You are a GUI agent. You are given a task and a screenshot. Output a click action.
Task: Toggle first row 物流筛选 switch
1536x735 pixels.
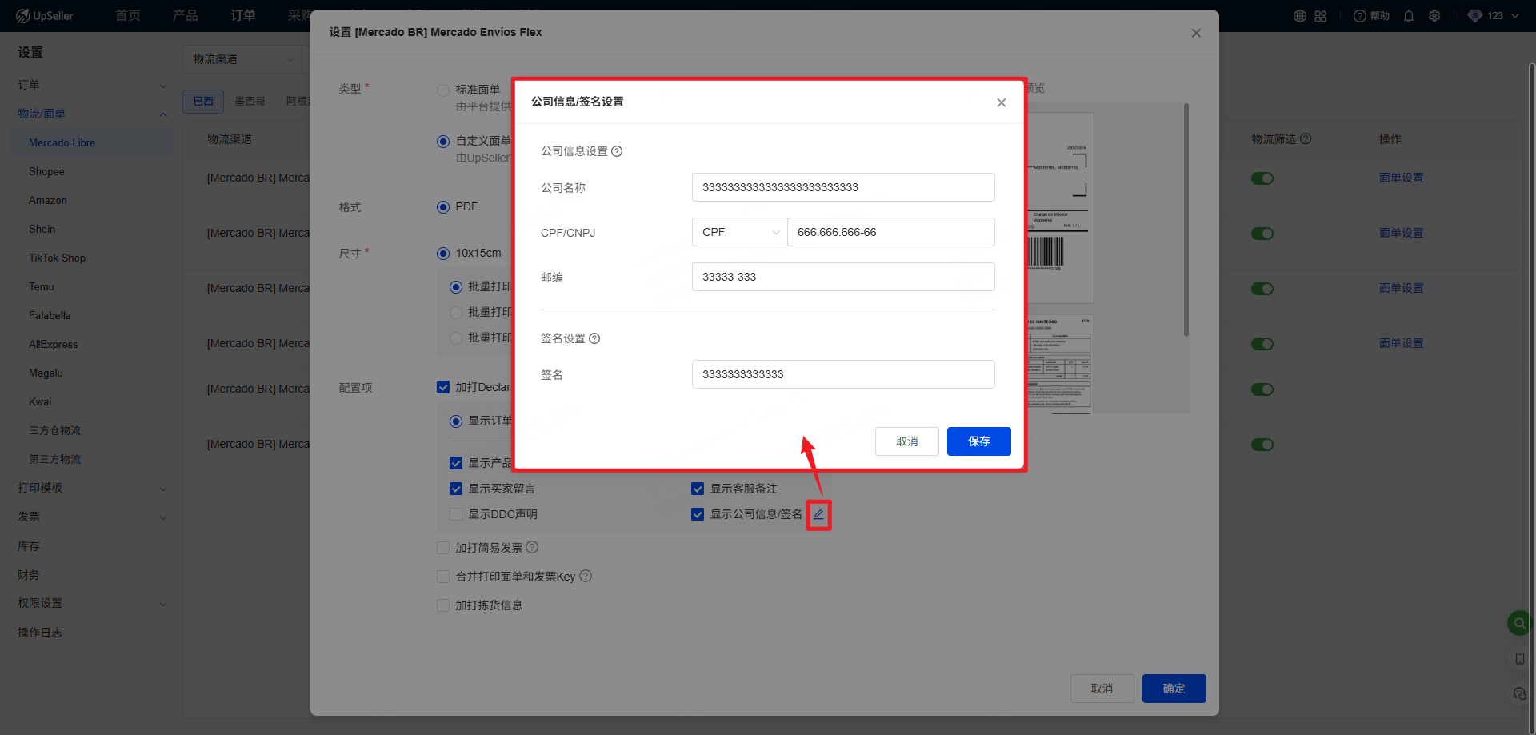[x=1262, y=178]
